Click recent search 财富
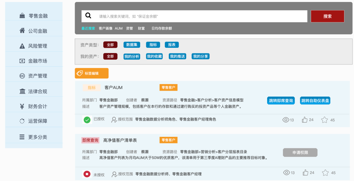Screen dimensions: 354x181 tap(141, 28)
